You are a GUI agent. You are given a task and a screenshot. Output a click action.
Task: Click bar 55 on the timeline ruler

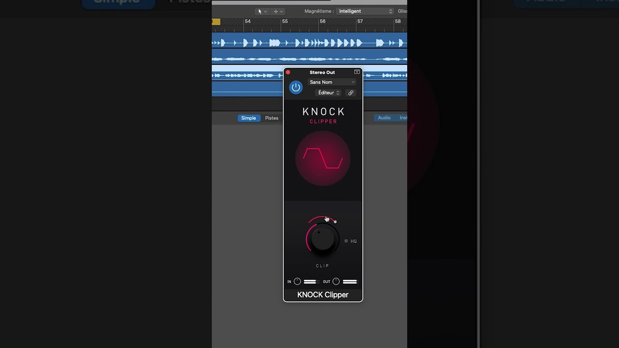click(285, 21)
